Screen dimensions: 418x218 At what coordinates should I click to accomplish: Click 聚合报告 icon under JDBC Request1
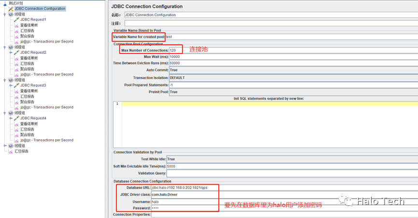point(16,36)
